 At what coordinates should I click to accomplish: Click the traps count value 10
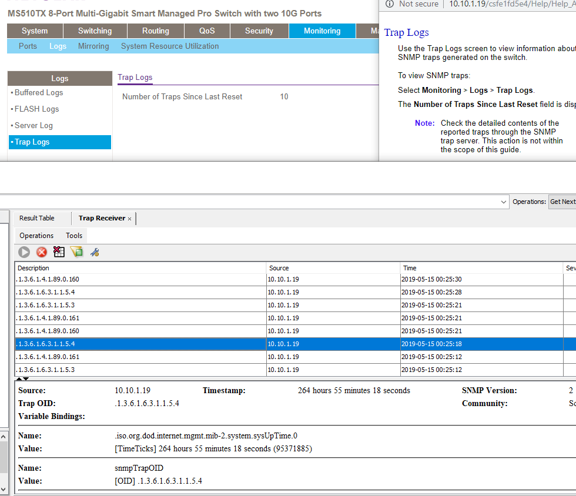point(284,96)
